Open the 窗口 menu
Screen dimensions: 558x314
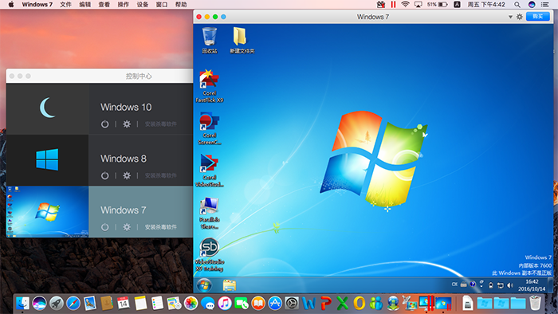tap(162, 5)
